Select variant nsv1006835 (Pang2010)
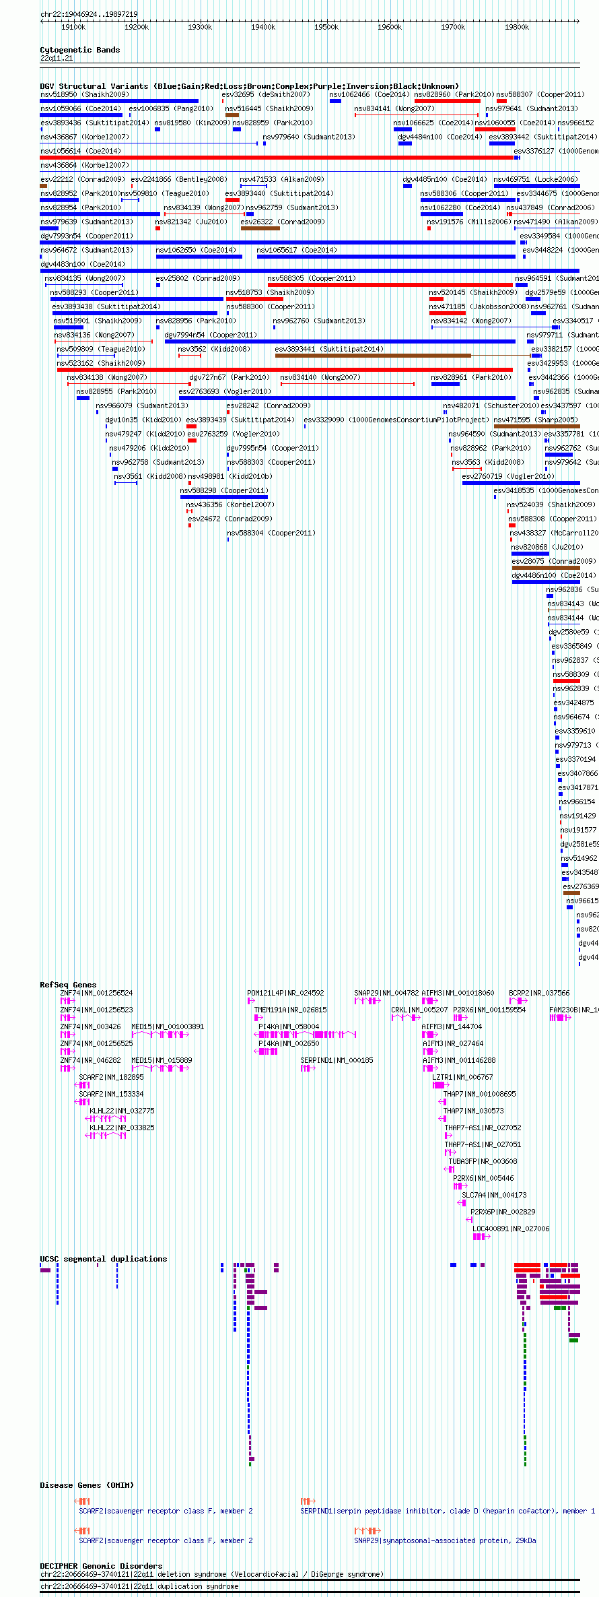599x1597 pixels. 130,115
